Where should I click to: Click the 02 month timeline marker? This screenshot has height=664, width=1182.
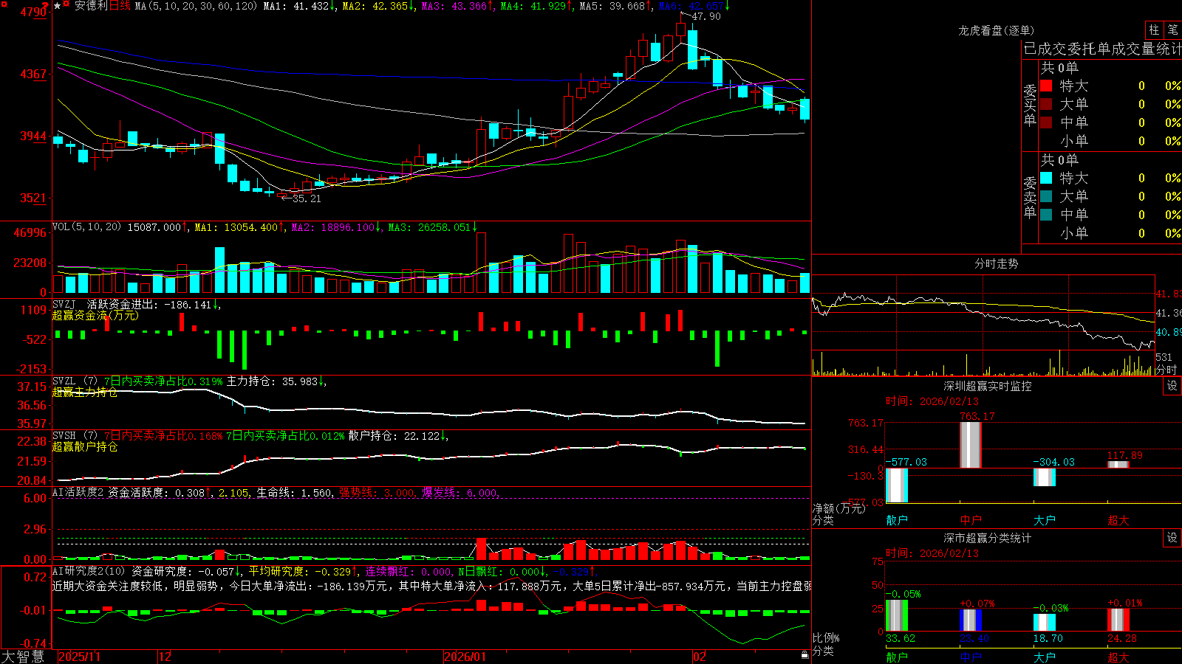699,657
